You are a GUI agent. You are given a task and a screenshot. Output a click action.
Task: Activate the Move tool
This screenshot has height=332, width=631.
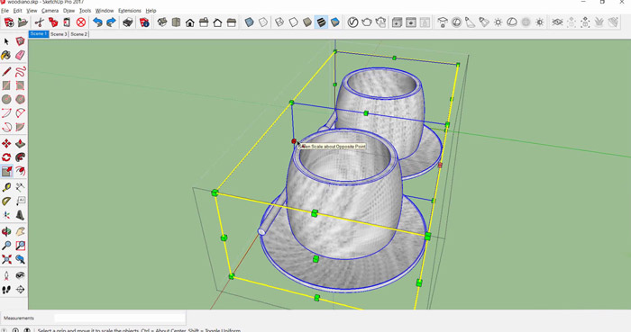click(6, 144)
